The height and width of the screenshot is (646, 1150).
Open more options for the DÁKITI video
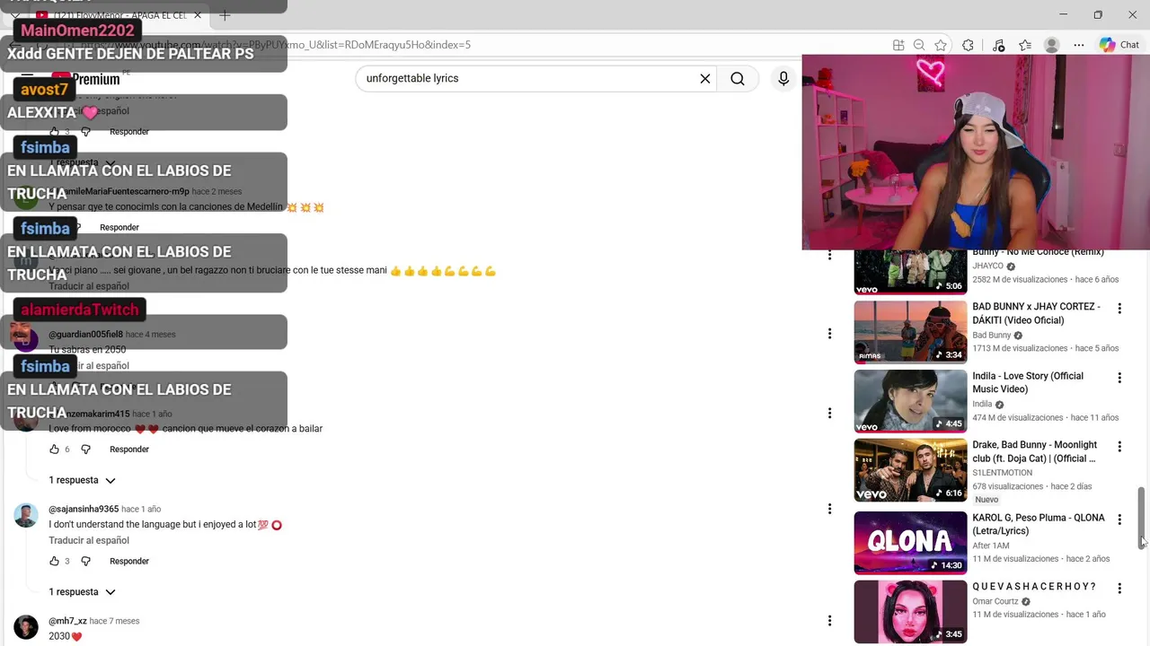[x=1119, y=309]
